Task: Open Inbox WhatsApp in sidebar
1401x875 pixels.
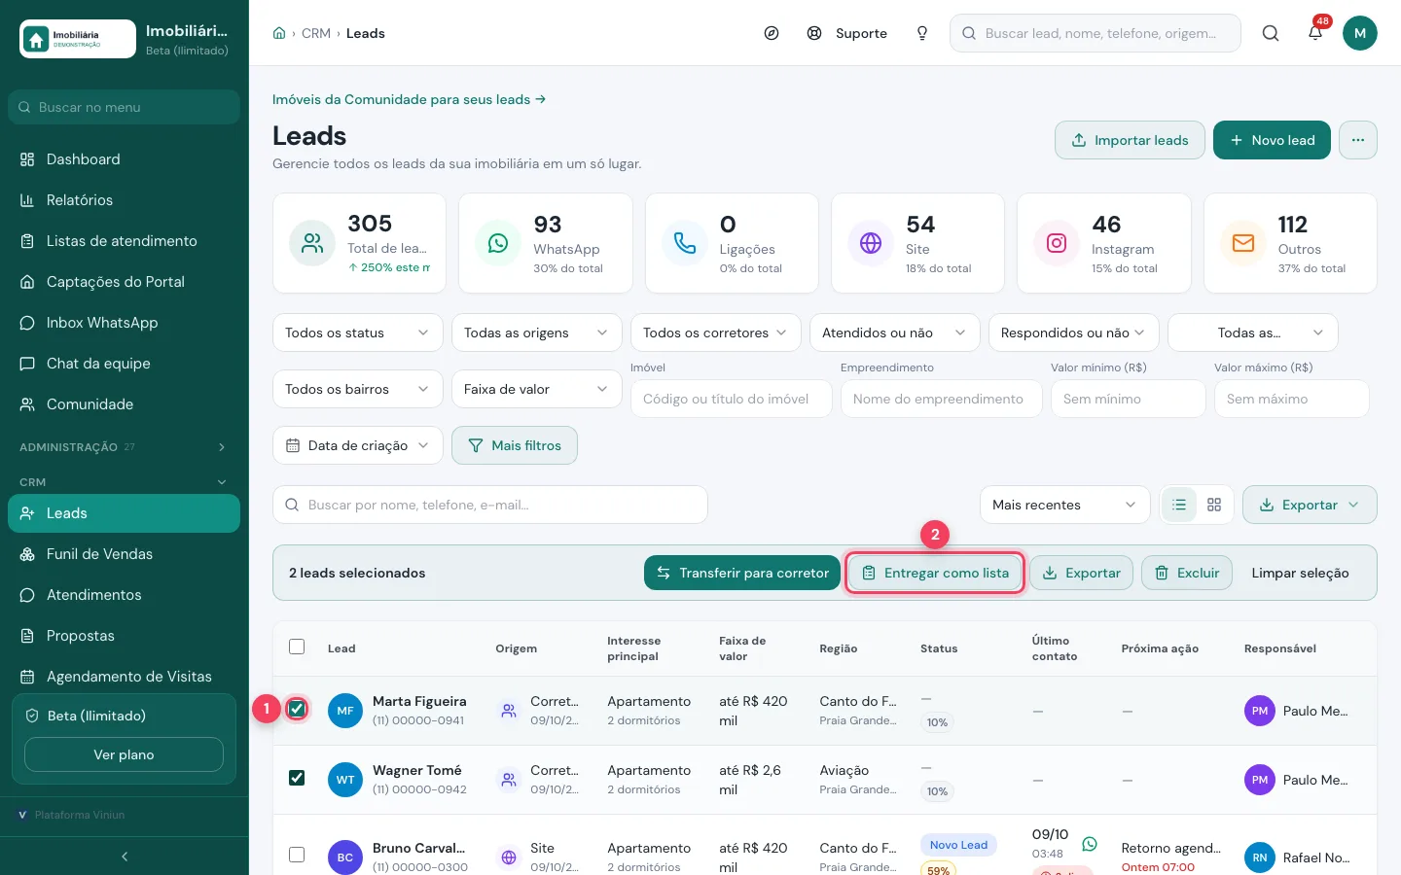Action: point(125,323)
